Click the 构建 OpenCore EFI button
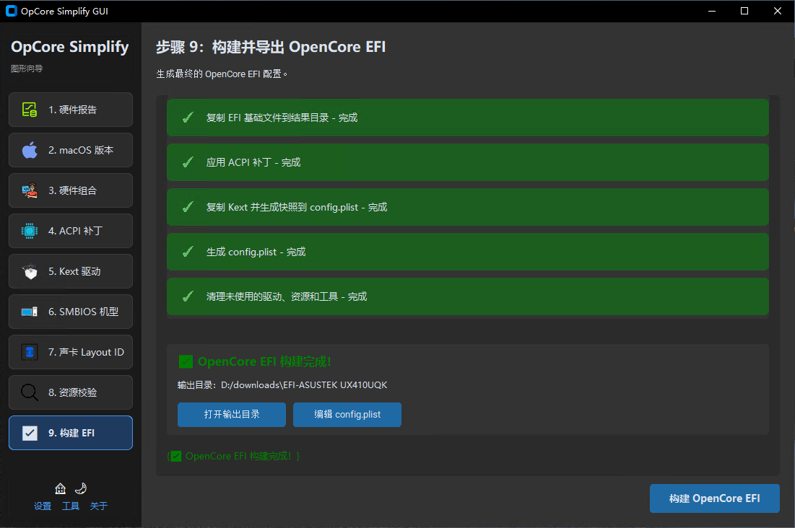795x528 pixels. click(x=715, y=498)
